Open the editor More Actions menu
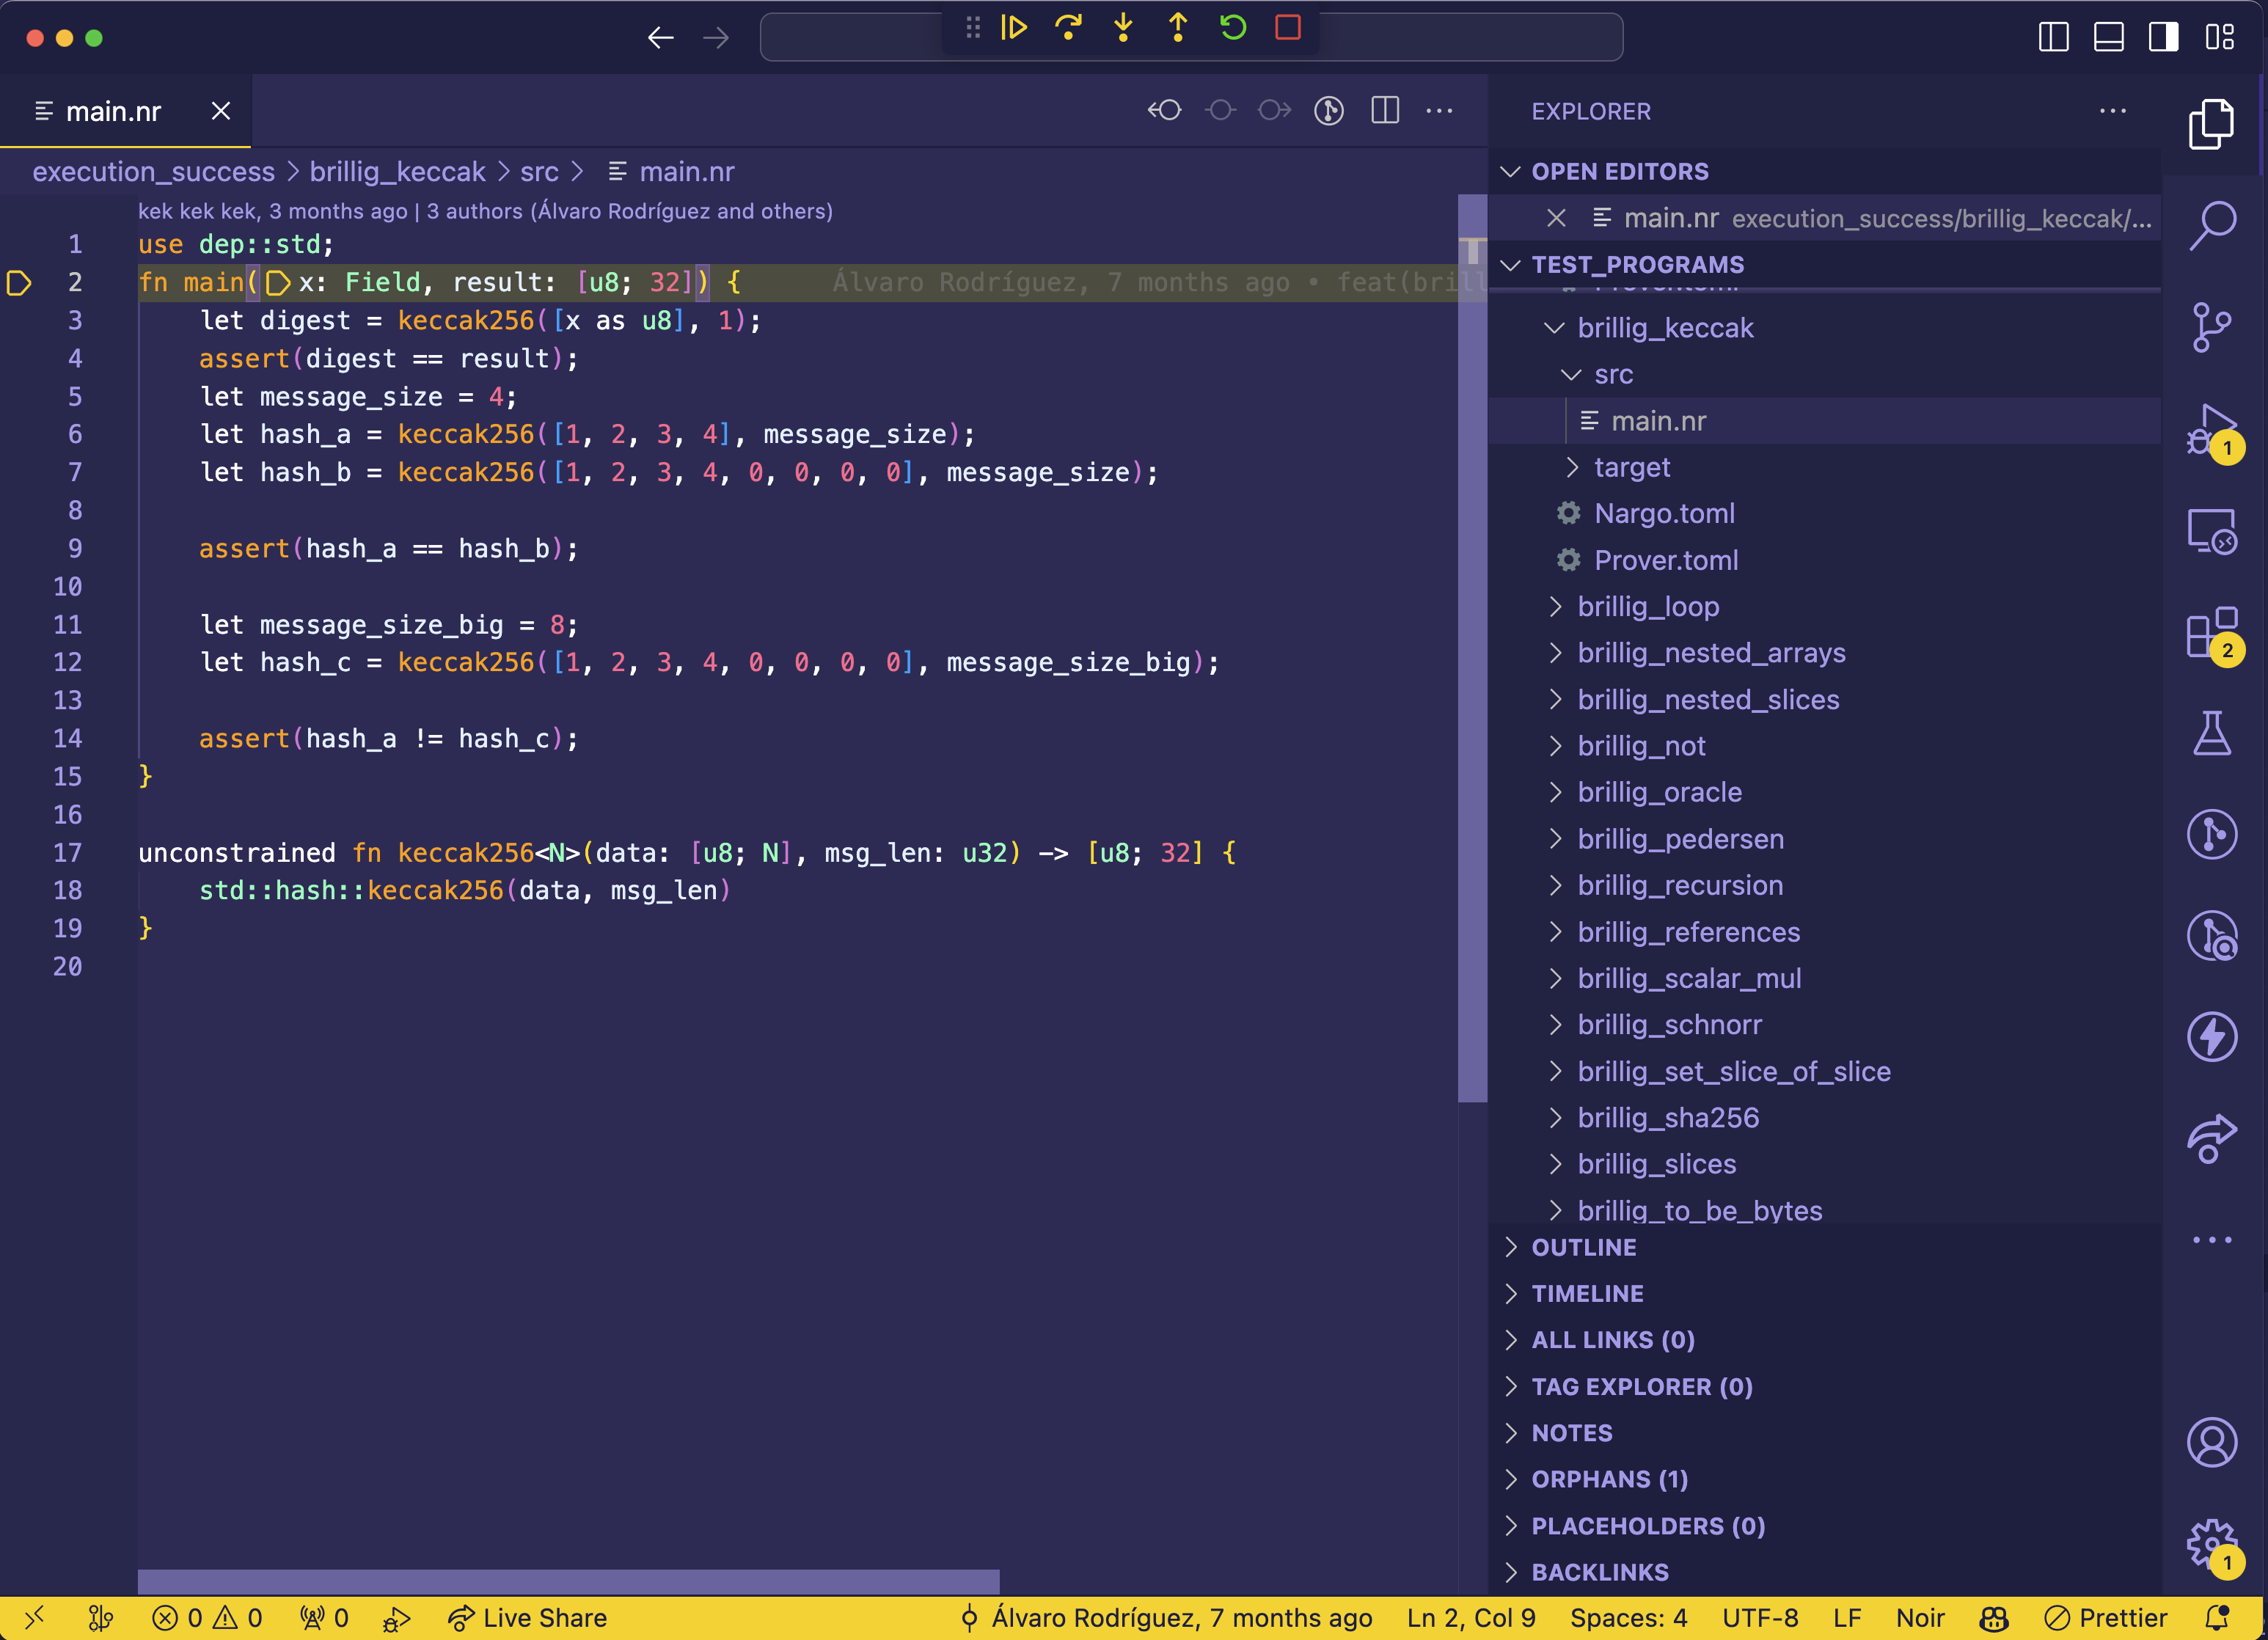The height and width of the screenshot is (1640, 2268). tap(1439, 111)
